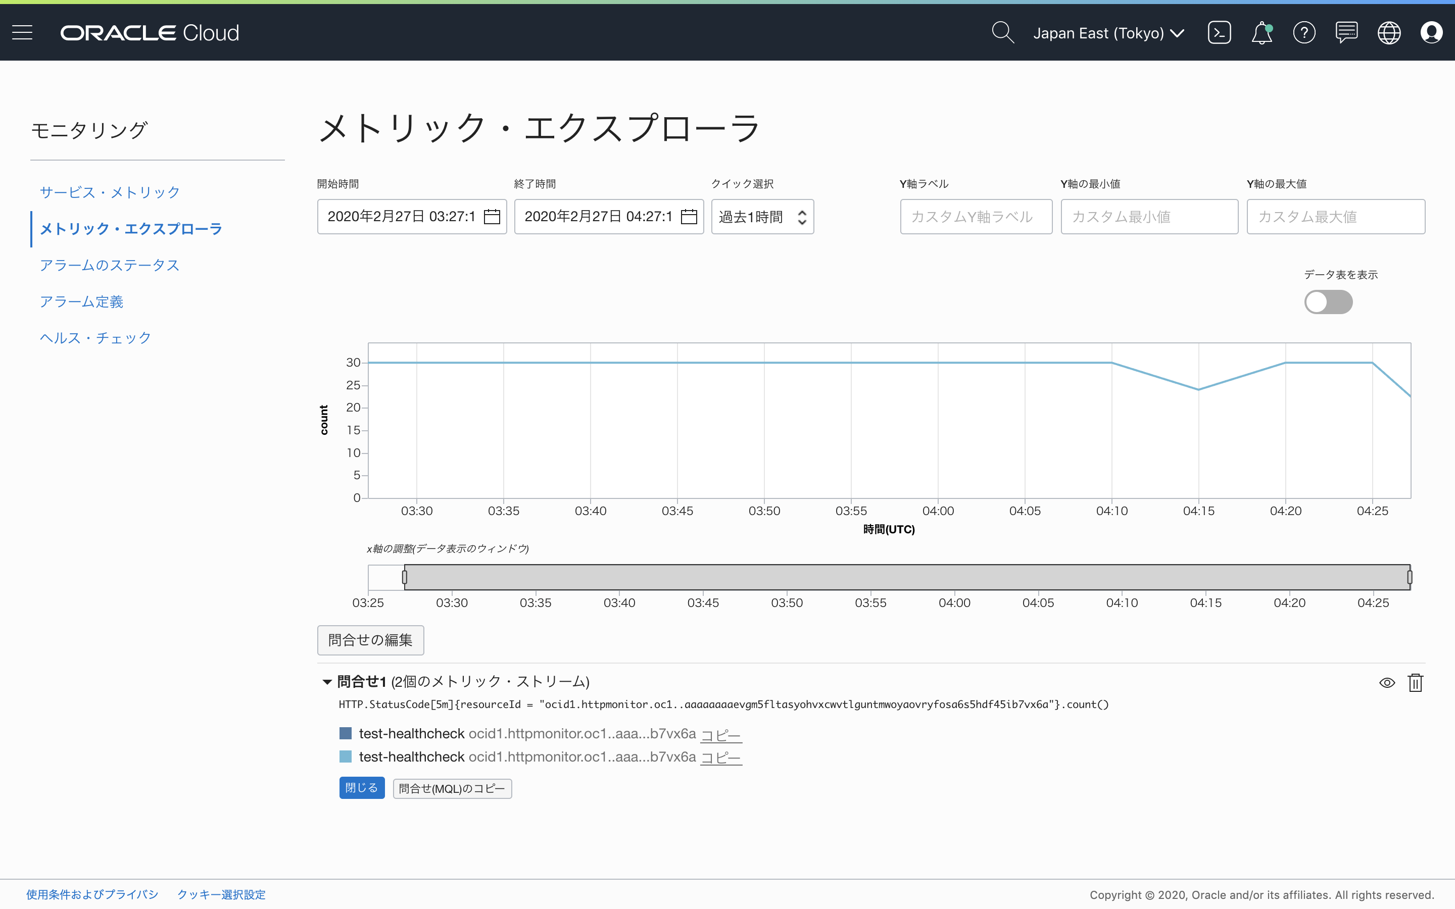Click the blue 閉じる button
This screenshot has height=909, width=1455.
click(x=361, y=788)
